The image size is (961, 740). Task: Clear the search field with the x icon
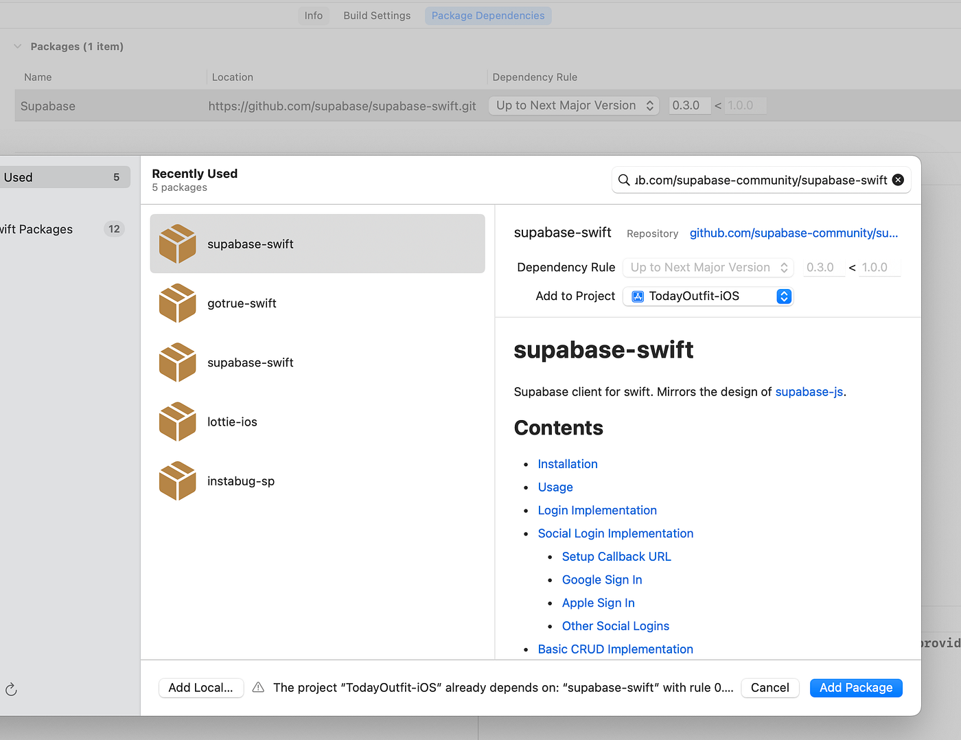(x=898, y=180)
